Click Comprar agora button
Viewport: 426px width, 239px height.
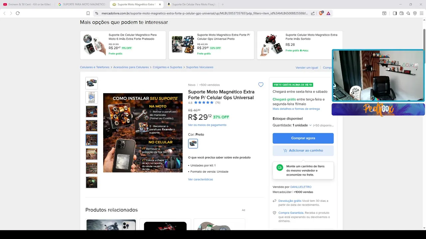303,138
